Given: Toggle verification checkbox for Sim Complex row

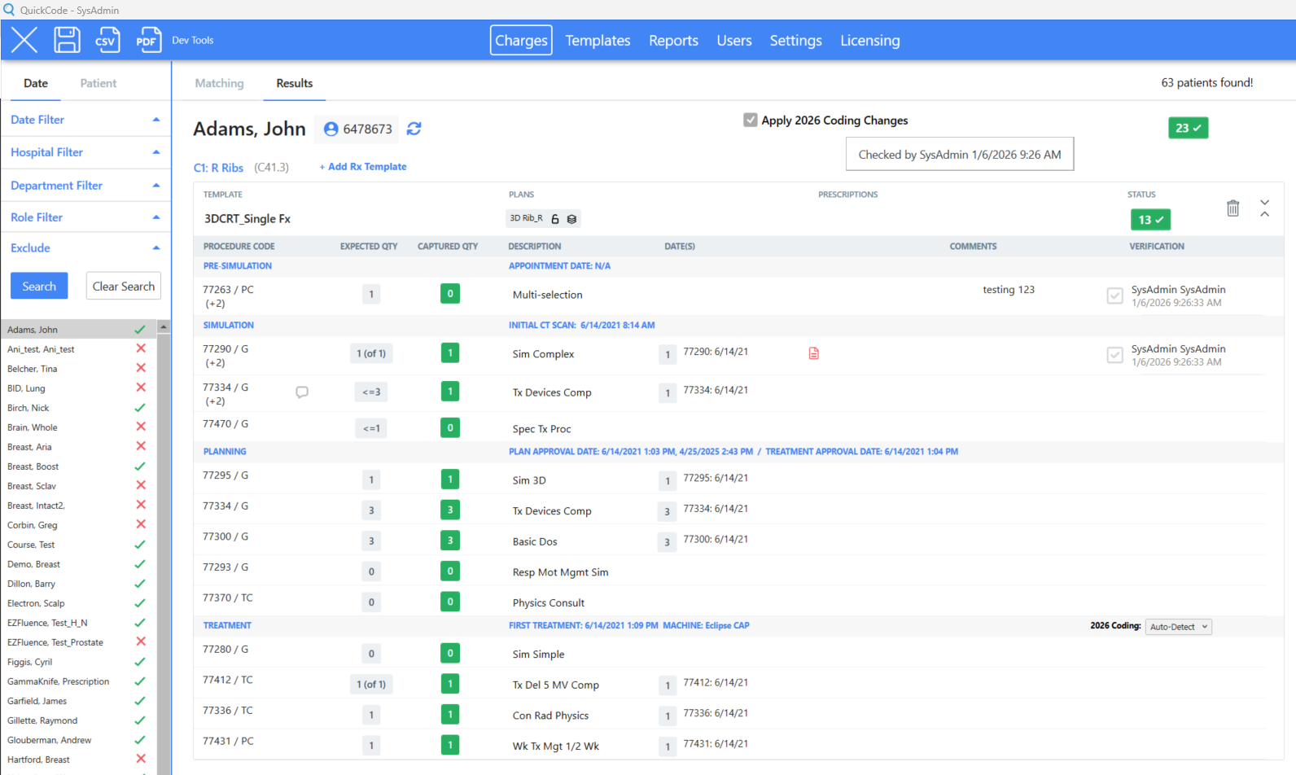Looking at the screenshot, I should (x=1114, y=355).
